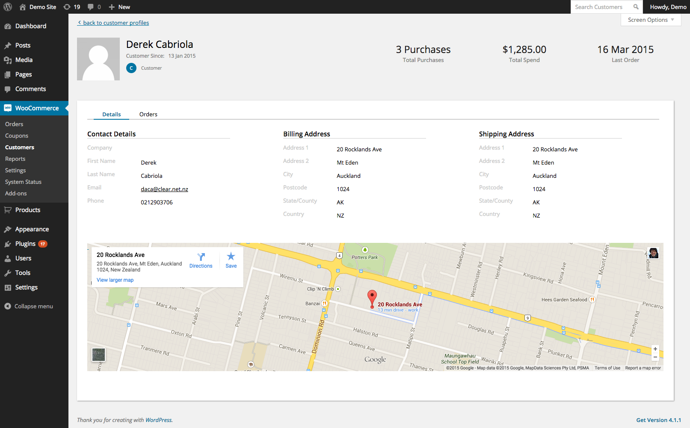This screenshot has width=690, height=428.
Task: Click Banzai restaurant marker on map
Action: (x=324, y=303)
